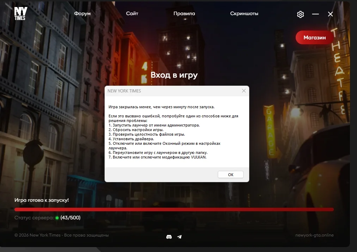Click the Игра готова к запуску text
Image resolution: width=357 pixels, height=252 pixels.
tap(42, 200)
